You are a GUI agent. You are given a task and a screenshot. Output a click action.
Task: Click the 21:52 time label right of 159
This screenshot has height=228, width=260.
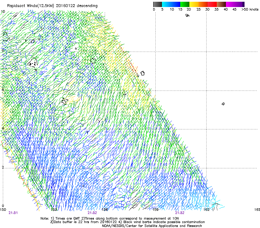click(x=180, y=213)
